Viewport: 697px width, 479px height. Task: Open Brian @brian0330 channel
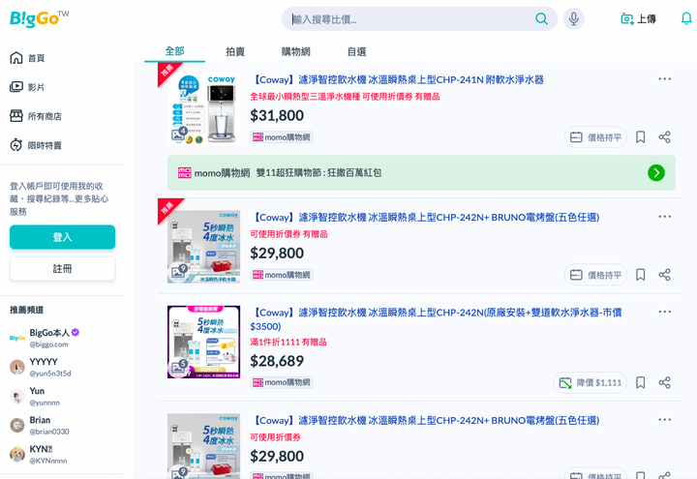(40, 425)
